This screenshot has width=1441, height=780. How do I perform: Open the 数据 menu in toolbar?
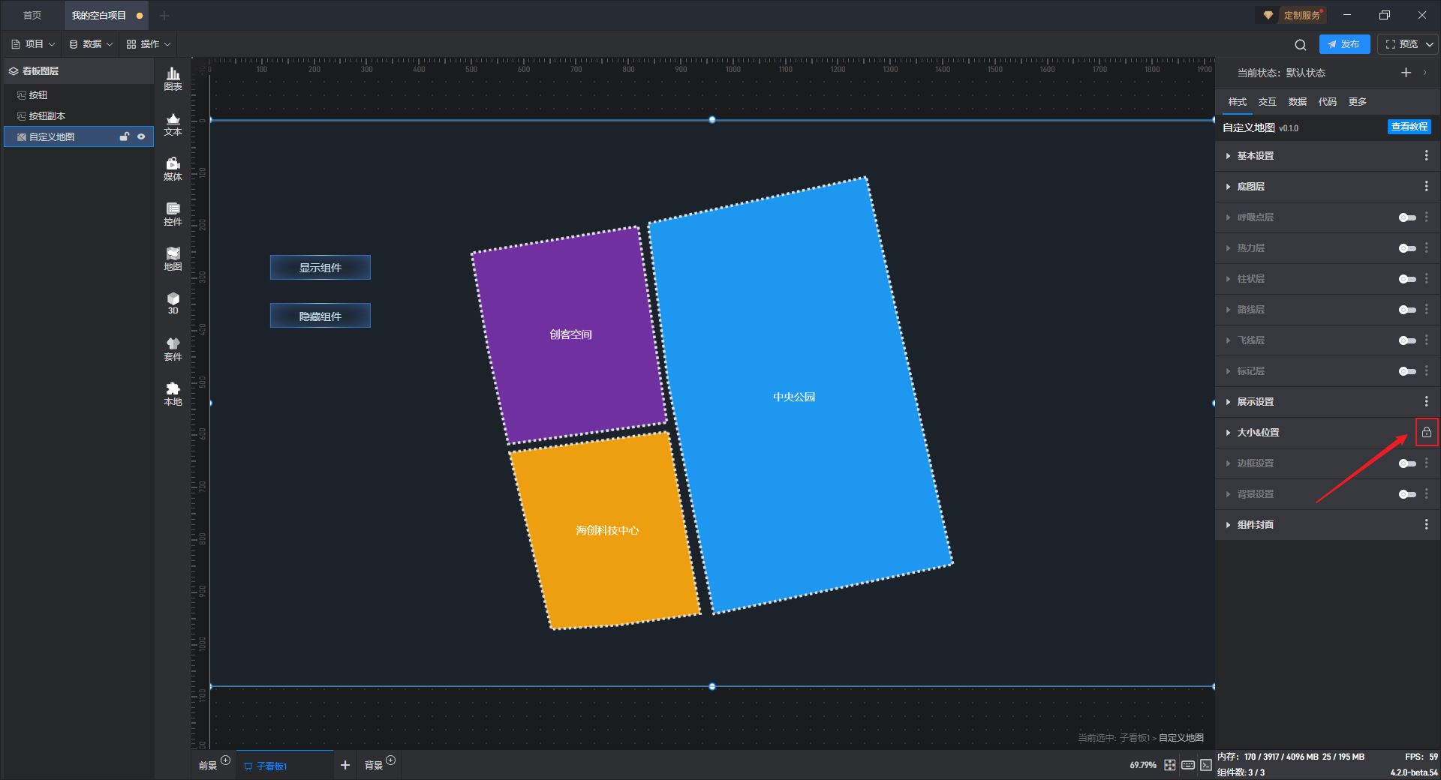pos(91,44)
